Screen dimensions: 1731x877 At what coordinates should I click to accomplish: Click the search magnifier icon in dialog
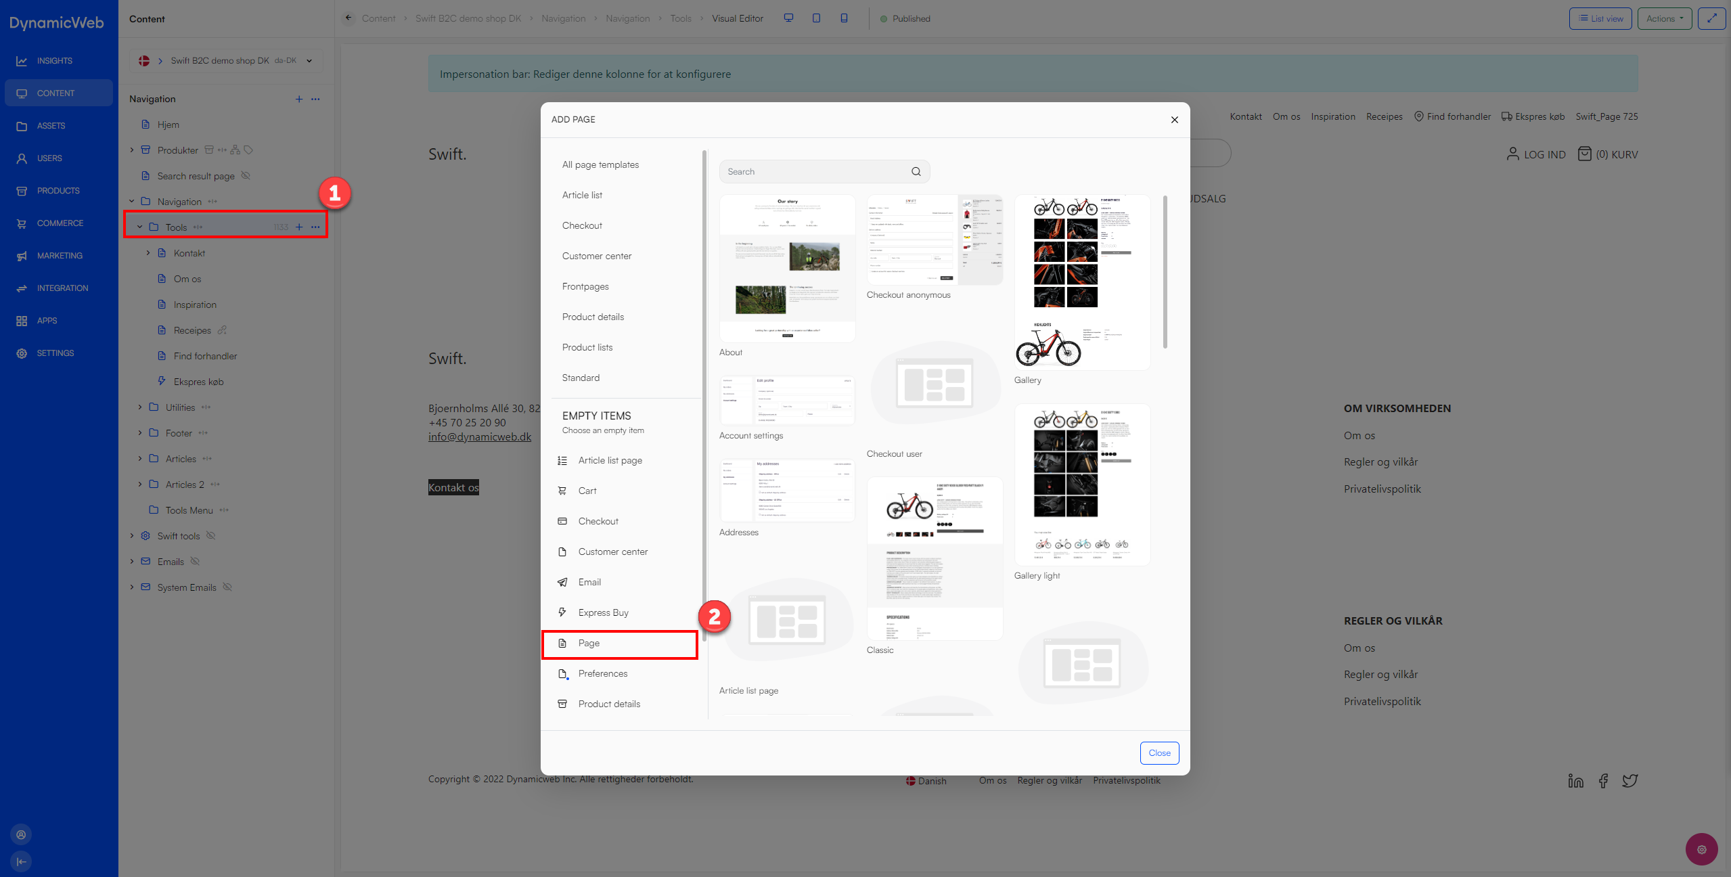point(916,172)
